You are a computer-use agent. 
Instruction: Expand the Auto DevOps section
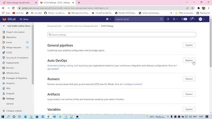189,60
